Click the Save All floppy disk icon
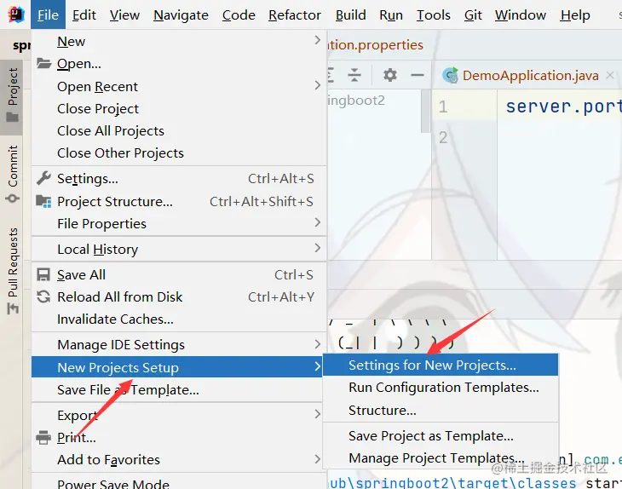The width and height of the screenshot is (622, 489). 43,274
